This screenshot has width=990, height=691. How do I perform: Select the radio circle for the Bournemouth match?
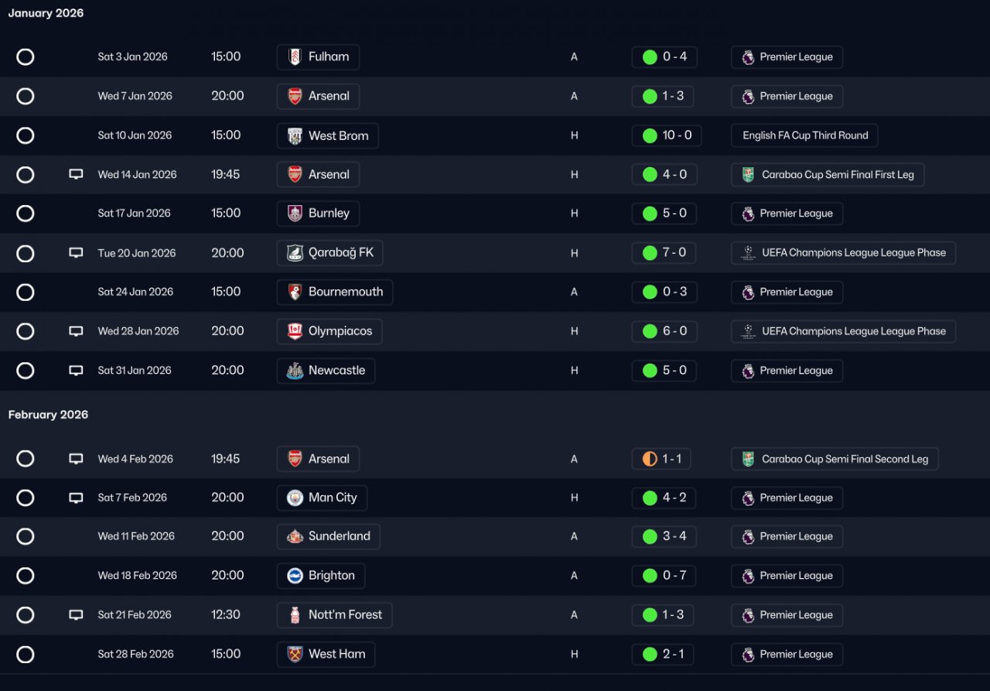[x=26, y=292]
